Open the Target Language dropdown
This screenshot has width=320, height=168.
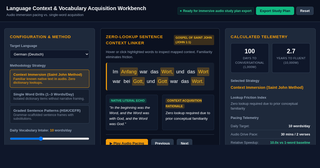(x=50, y=54)
